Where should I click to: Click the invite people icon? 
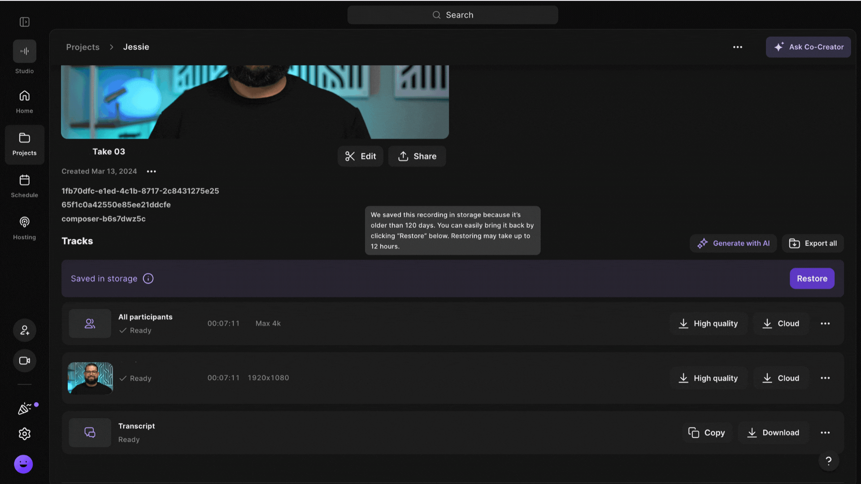tap(25, 330)
